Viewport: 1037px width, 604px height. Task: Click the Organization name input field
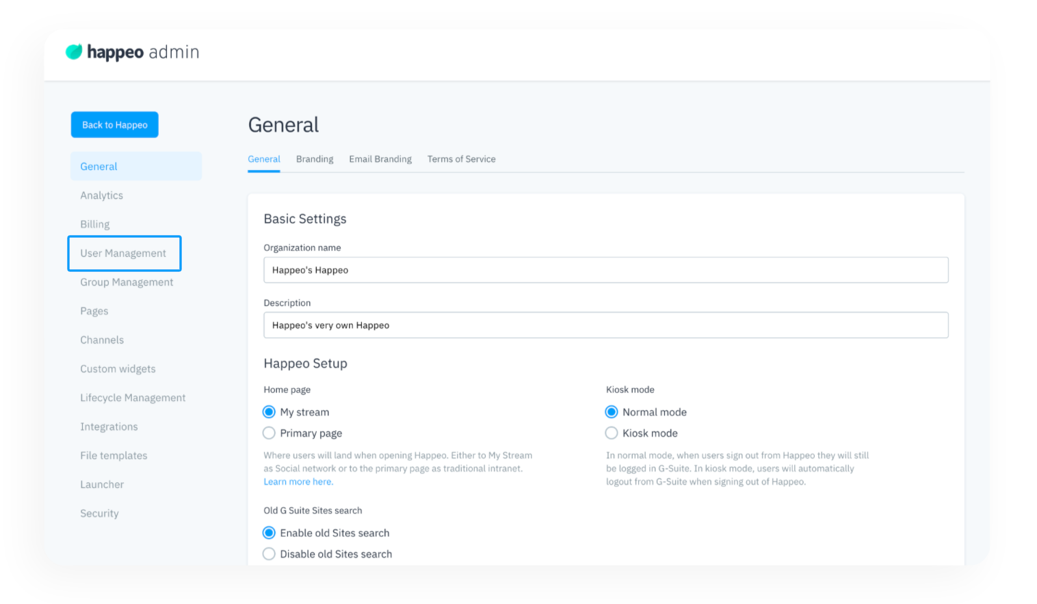(x=605, y=270)
